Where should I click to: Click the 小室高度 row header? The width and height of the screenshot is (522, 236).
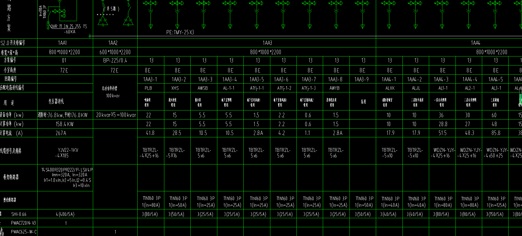[x=10, y=70]
